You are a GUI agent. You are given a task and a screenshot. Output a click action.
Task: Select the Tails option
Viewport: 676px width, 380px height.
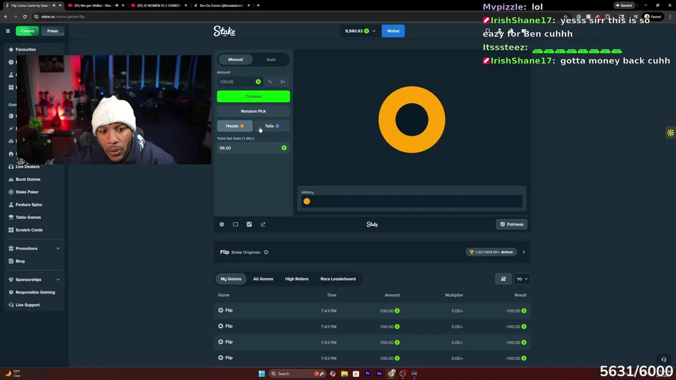tap(273, 126)
